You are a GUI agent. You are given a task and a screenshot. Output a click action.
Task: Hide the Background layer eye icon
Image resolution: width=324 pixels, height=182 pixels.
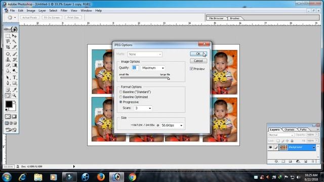click(270, 147)
